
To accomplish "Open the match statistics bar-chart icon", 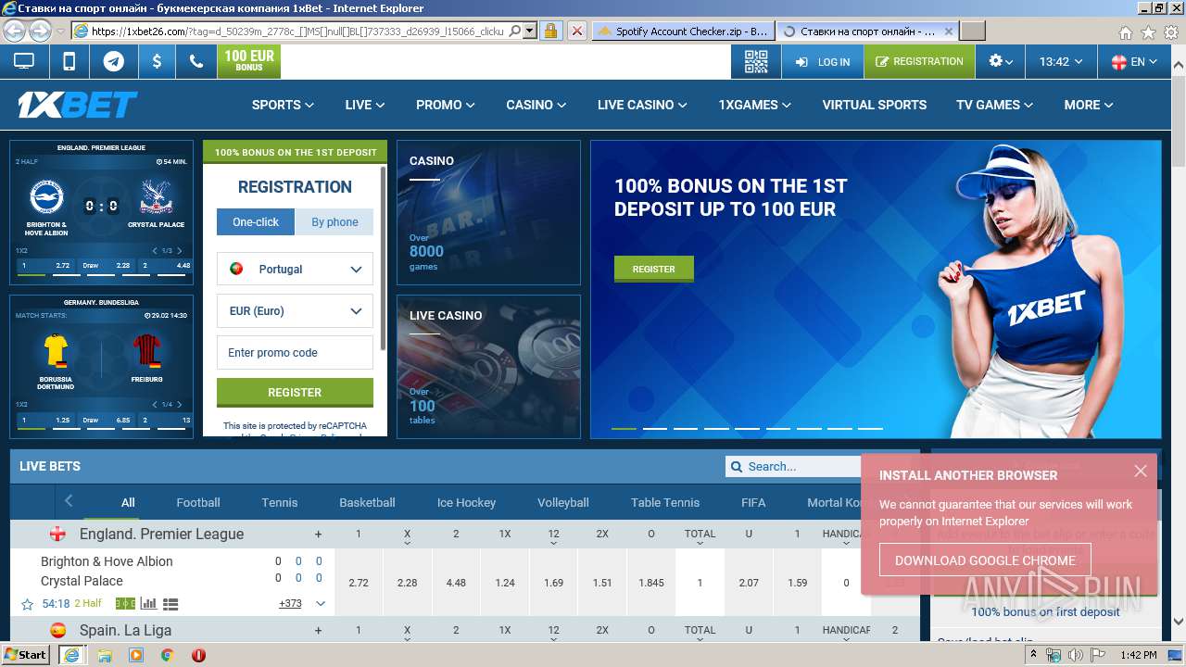I will [x=148, y=604].
